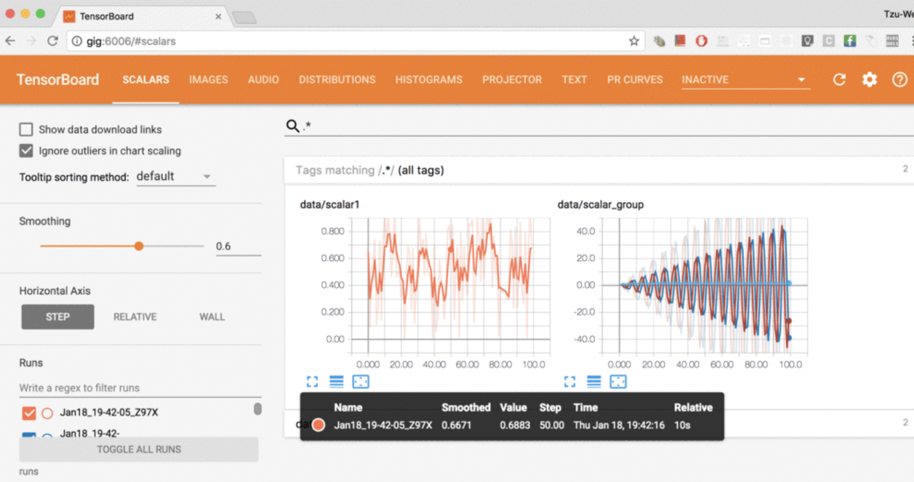Click the smoothing value field 0.6
Viewport: 914px width, 482px height.
pyautogui.click(x=238, y=247)
